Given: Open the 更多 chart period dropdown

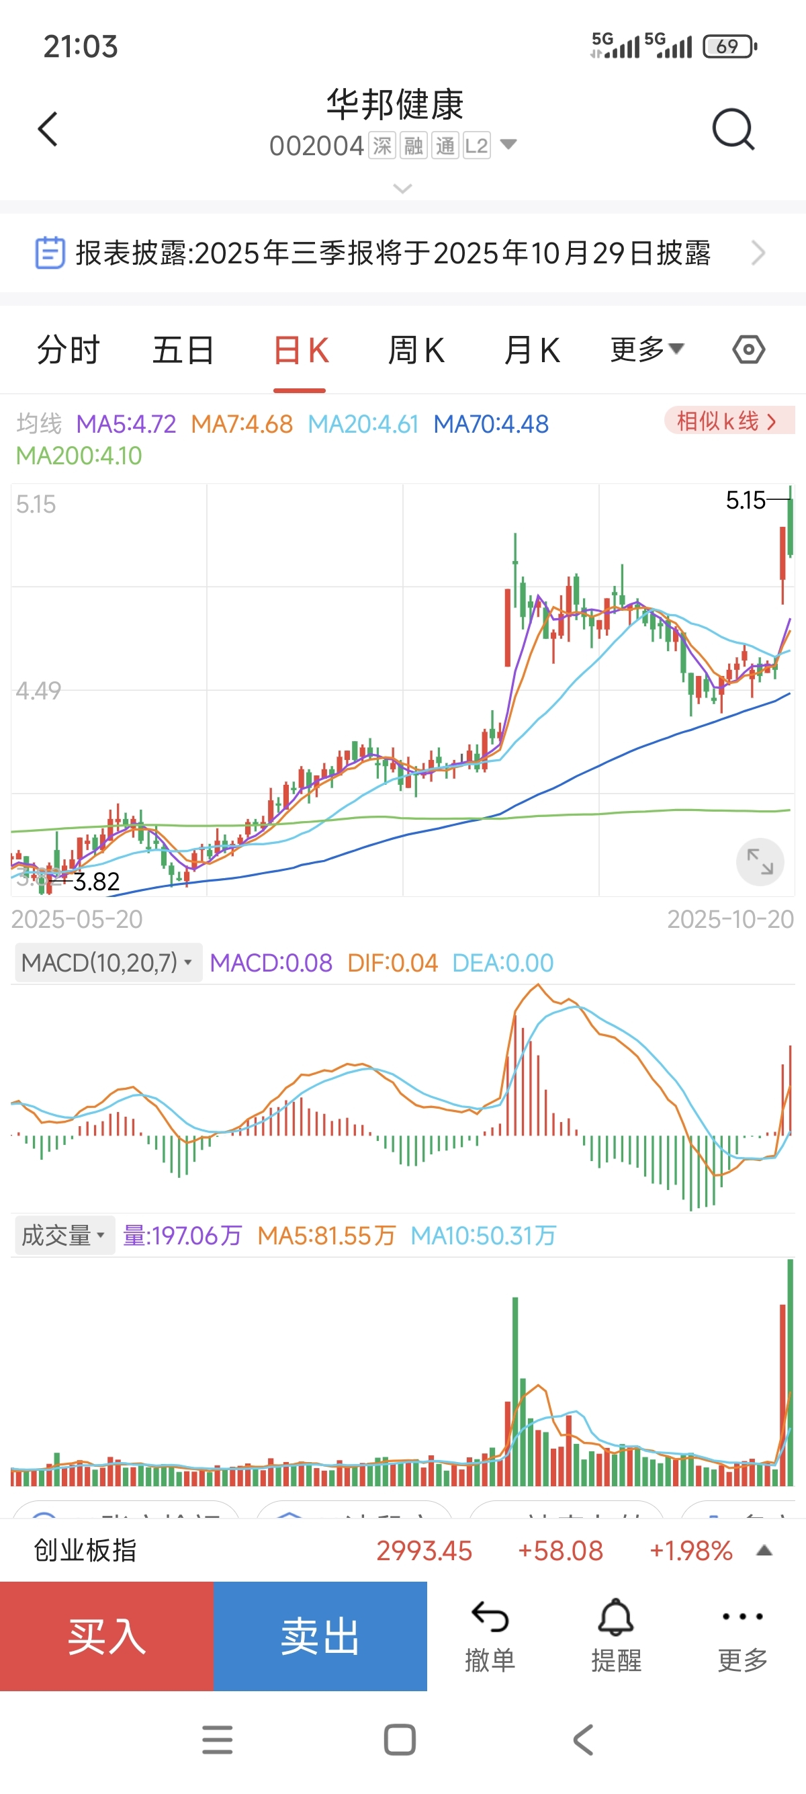Looking at the screenshot, I should tap(647, 349).
